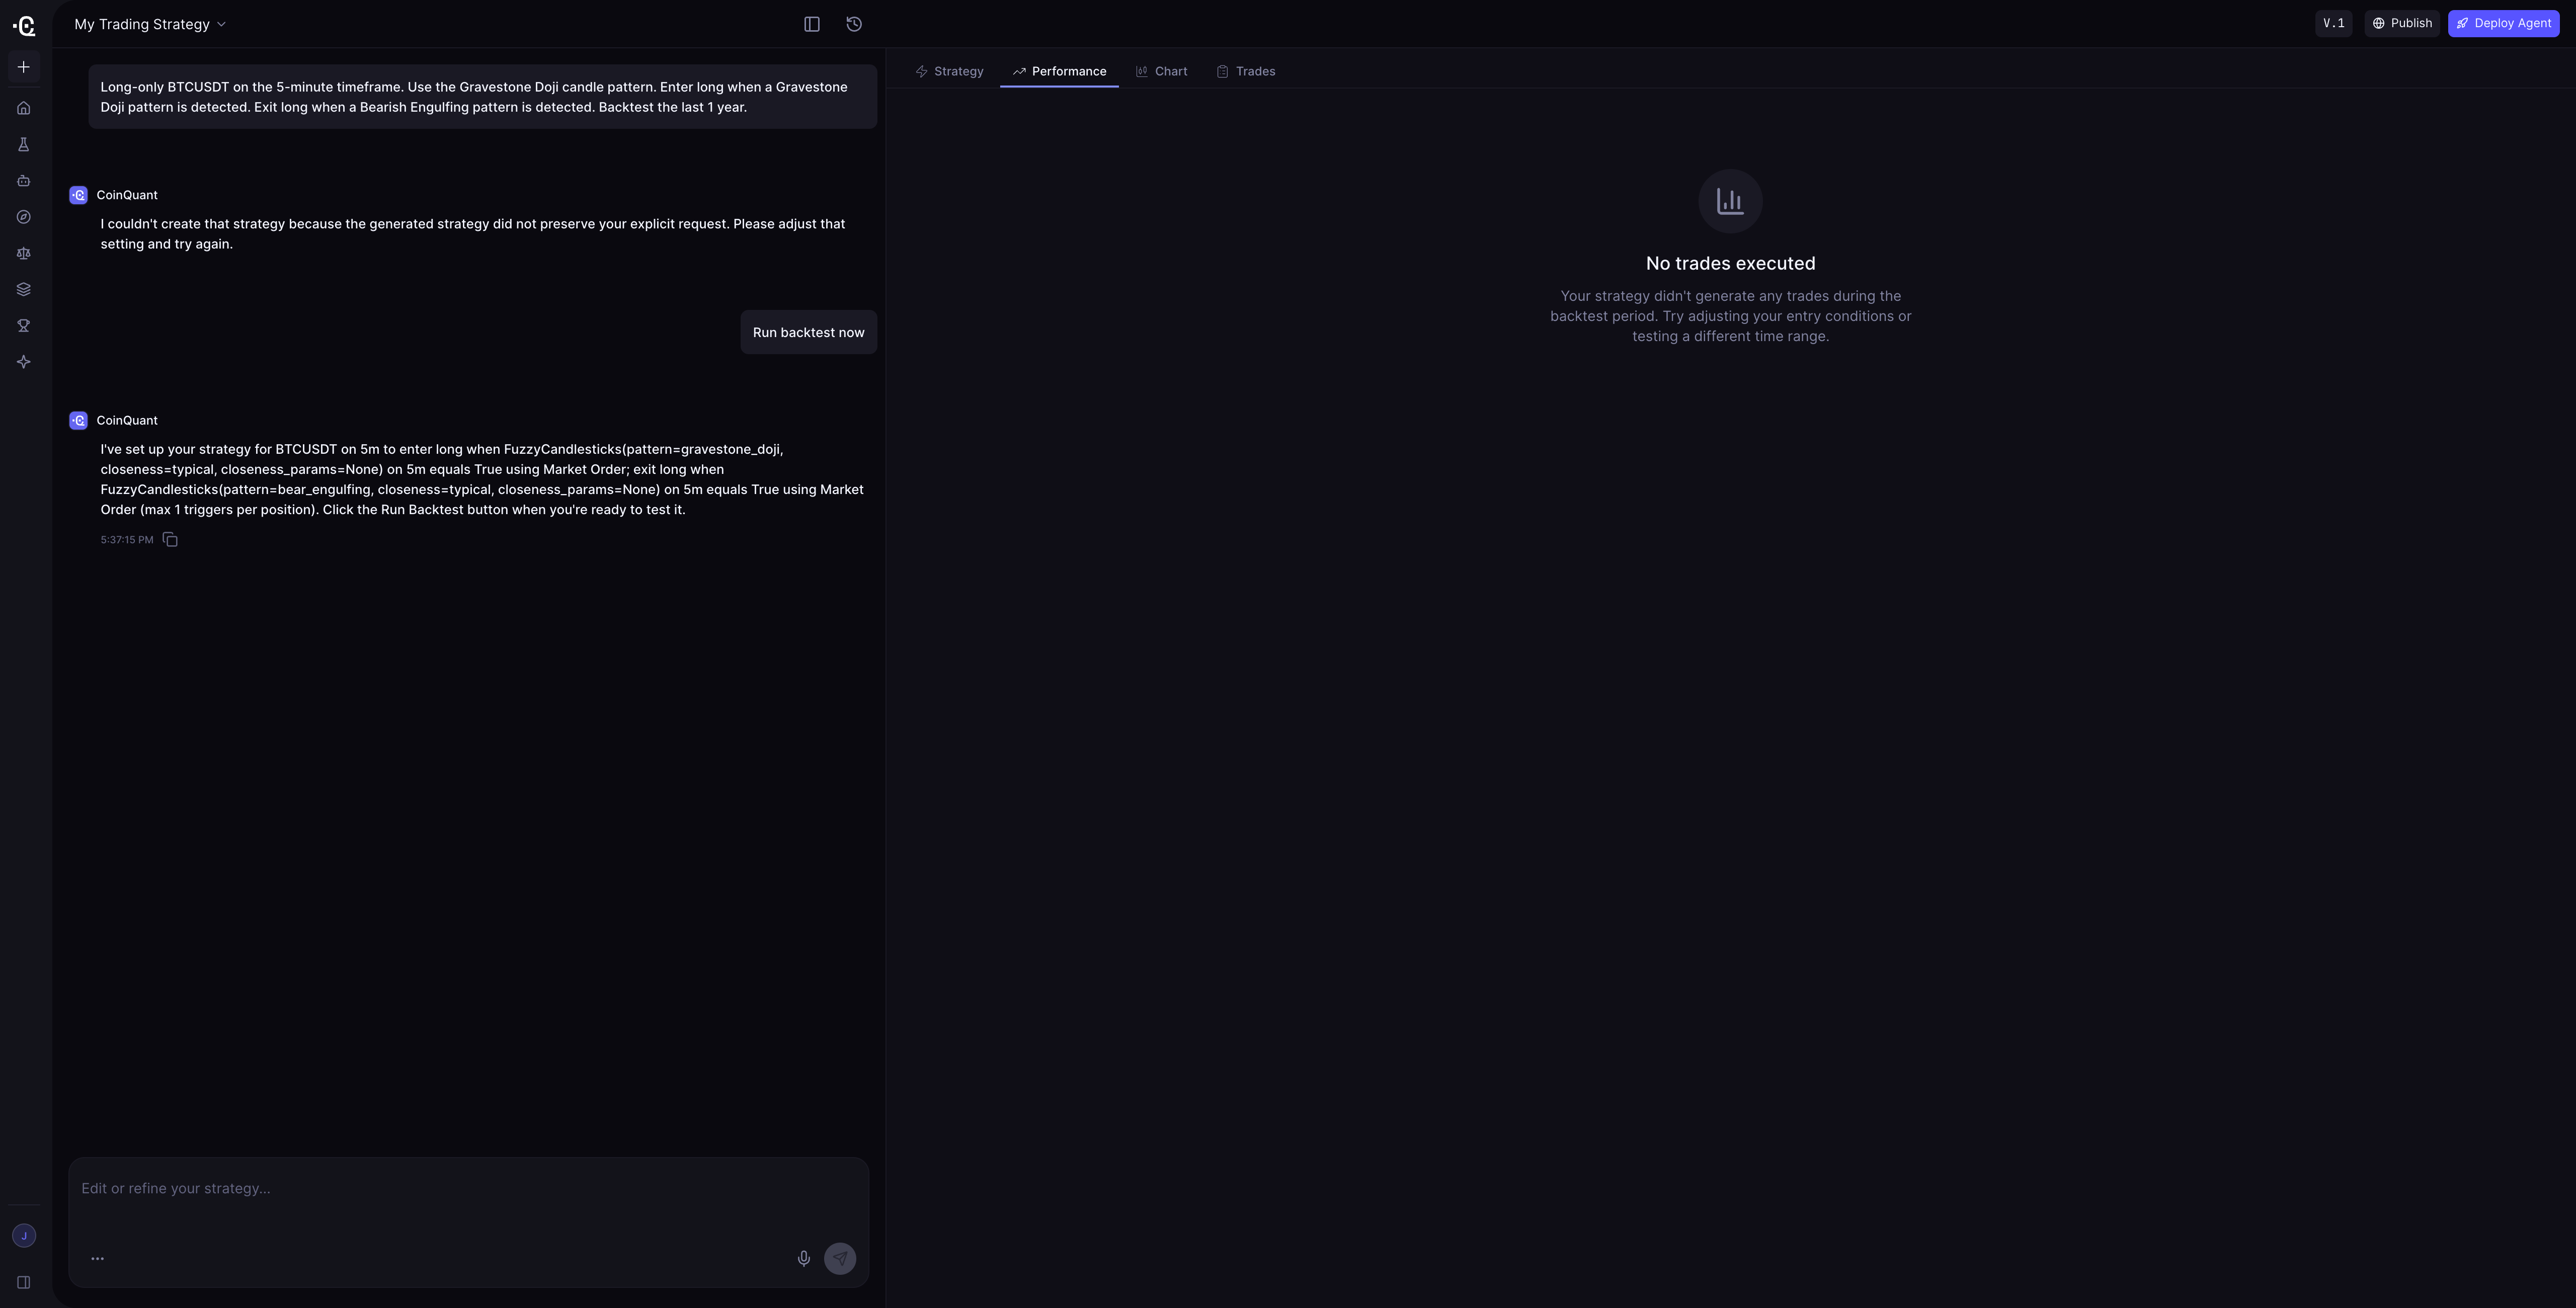This screenshot has height=1308, width=2576.
Task: Click the V.1 version badge
Action: click(2333, 23)
